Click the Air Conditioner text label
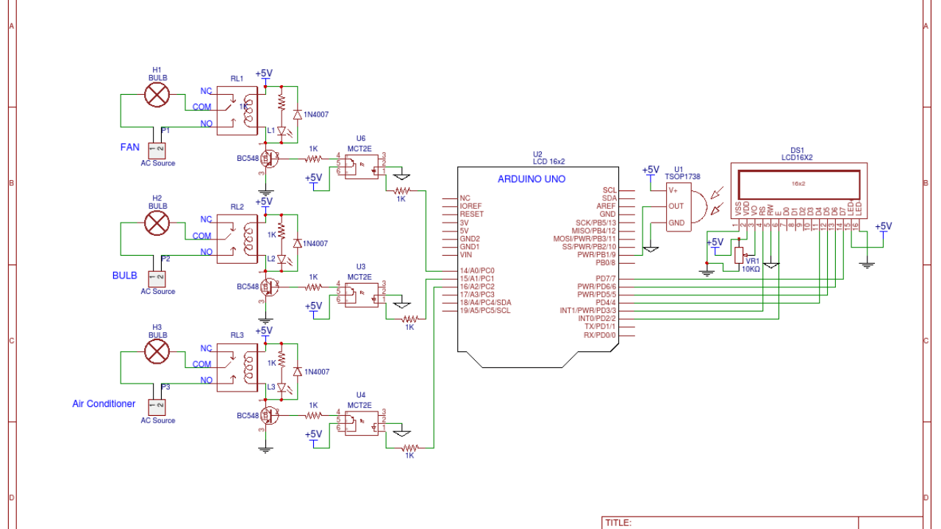 pyautogui.click(x=103, y=403)
